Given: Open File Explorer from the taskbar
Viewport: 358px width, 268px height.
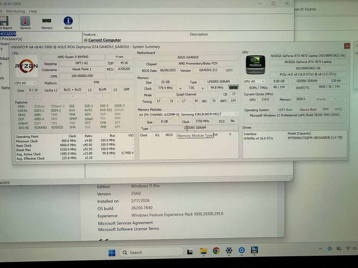Looking at the screenshot, I should click(203, 251).
